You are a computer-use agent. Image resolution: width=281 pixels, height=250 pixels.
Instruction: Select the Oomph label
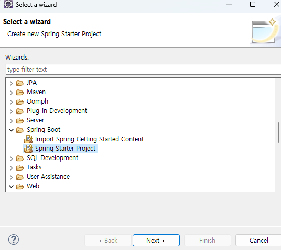pyautogui.click(x=37, y=101)
